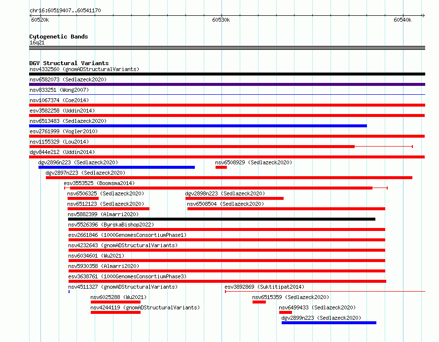Select nsv6506325 Sedlazeck2020 label
The width and height of the screenshot is (439, 342).
point(106,193)
